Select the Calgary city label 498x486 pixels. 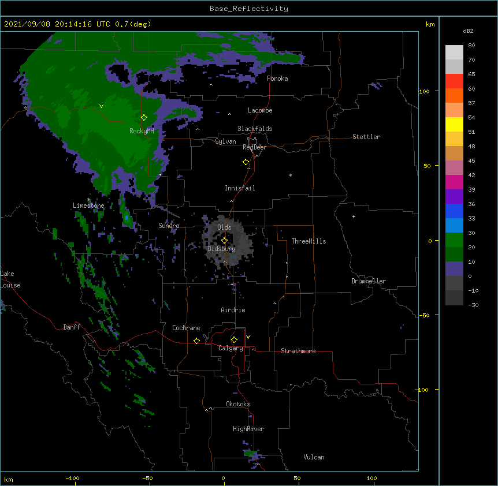point(231,348)
